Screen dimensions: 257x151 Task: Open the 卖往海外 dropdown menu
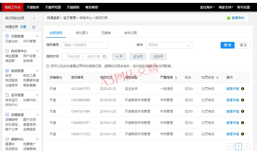pyautogui.click(x=207, y=7)
